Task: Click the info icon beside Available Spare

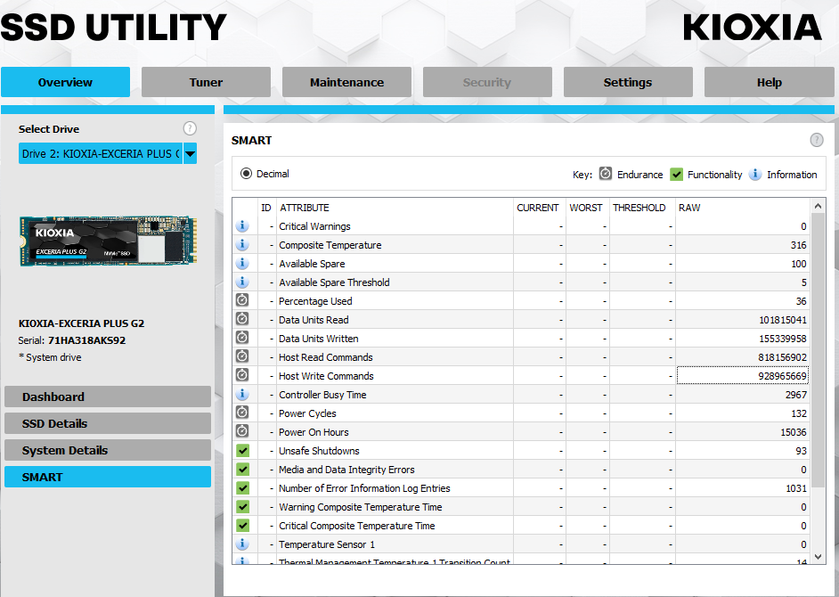Action: 242,264
